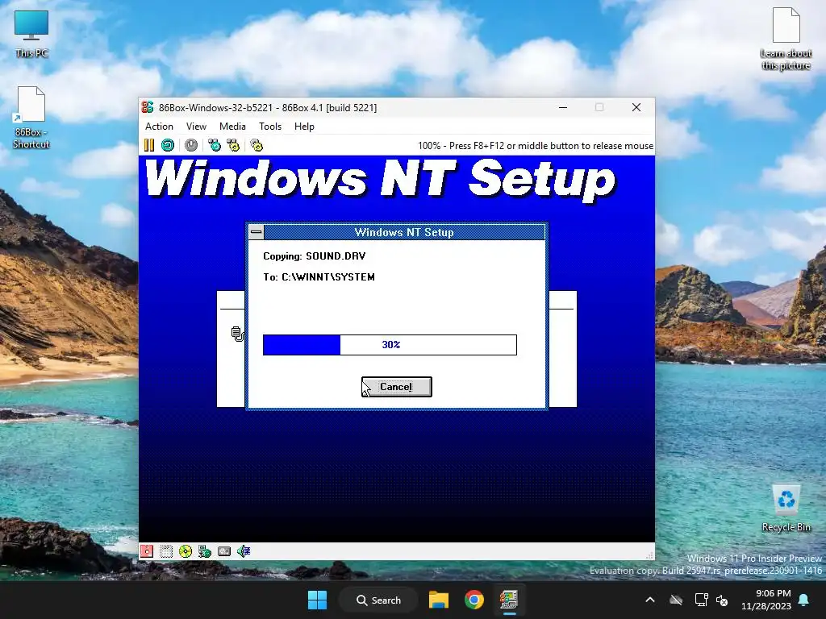Open the Action menu in 86Box
The image size is (826, 619).
[x=159, y=127]
